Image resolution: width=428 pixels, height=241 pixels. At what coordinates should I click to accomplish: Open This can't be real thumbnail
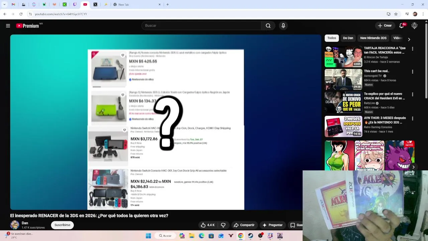pyautogui.click(x=343, y=80)
